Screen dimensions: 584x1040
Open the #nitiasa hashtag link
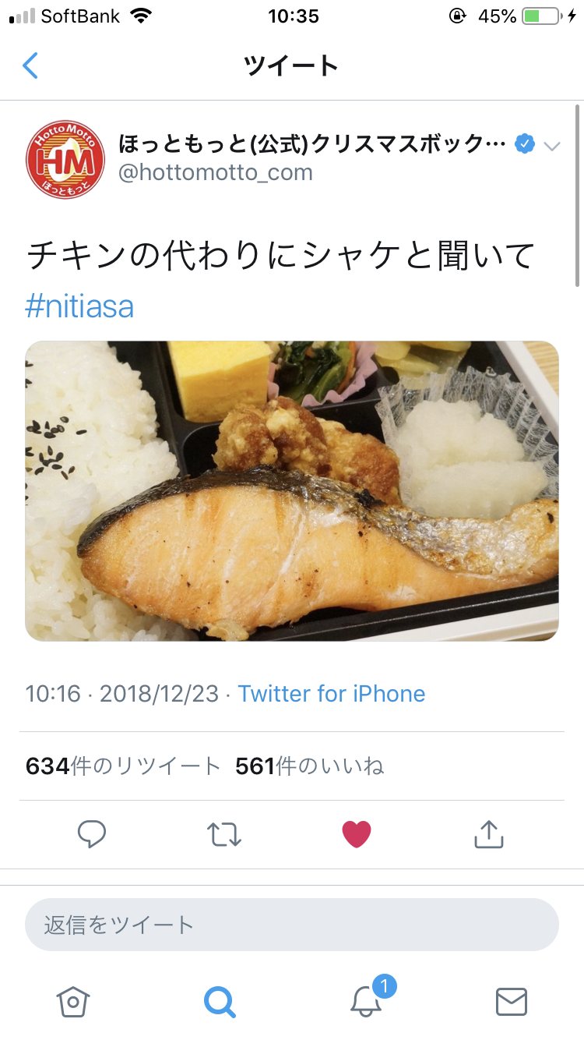pyautogui.click(x=79, y=306)
